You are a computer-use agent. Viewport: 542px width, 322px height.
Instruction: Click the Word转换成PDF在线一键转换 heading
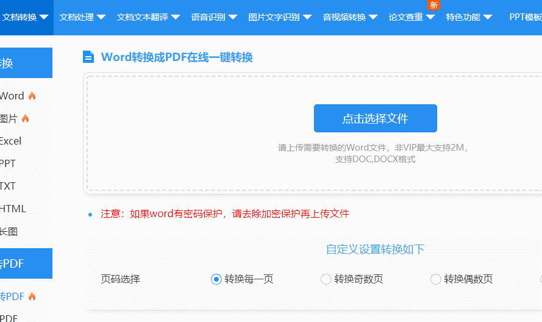(177, 57)
